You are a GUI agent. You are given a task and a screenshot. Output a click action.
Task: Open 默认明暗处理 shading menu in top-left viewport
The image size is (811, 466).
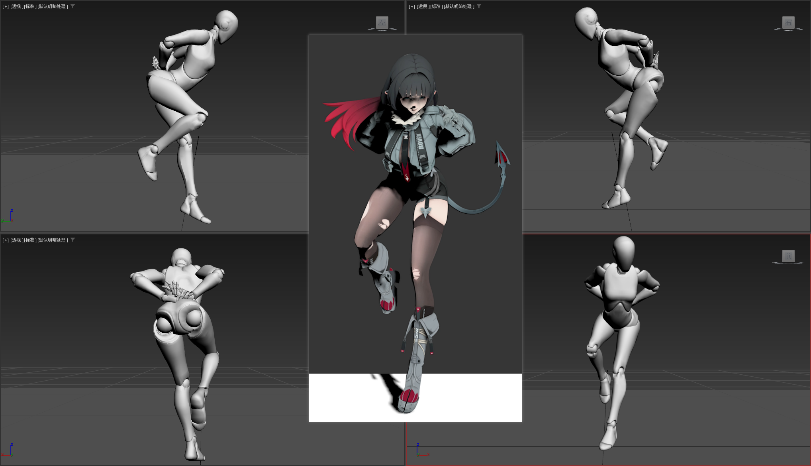coord(52,6)
